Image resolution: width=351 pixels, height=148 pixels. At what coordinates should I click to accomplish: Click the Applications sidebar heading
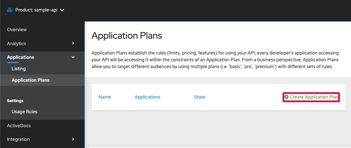(20, 57)
